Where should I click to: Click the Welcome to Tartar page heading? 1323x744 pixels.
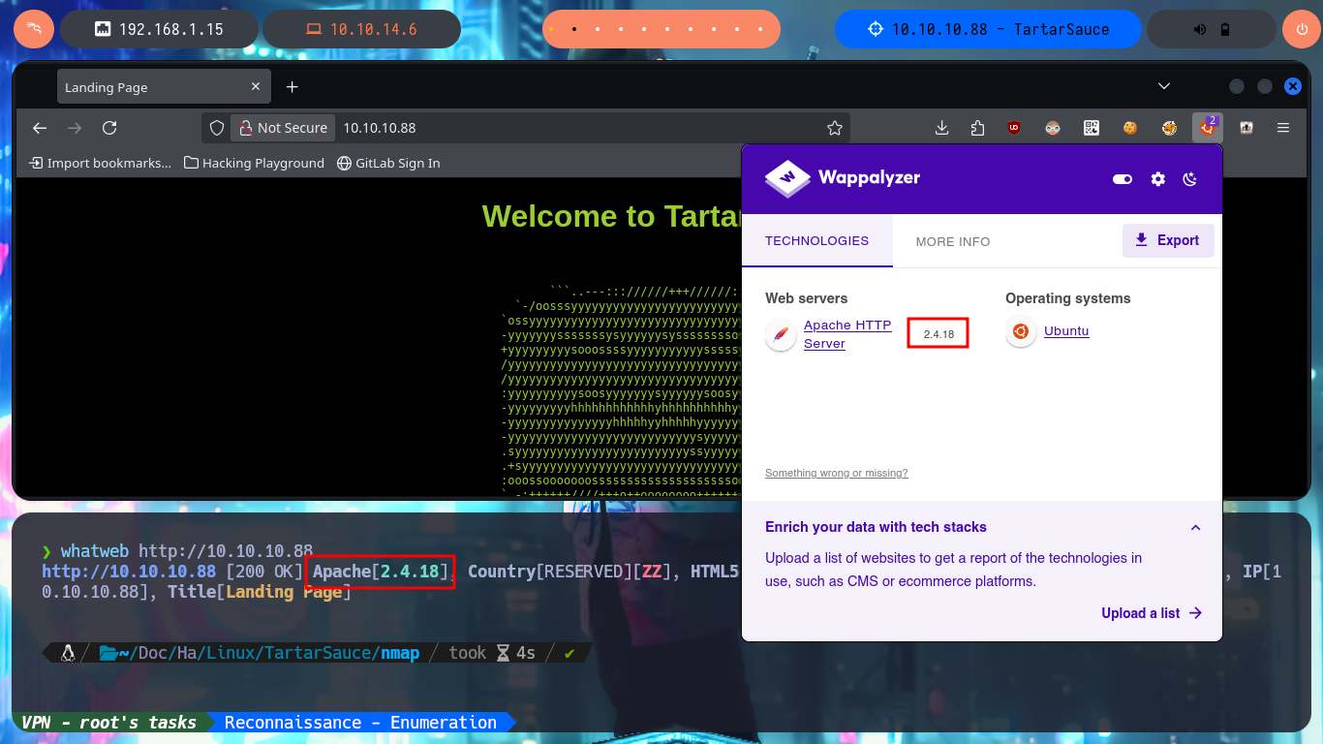click(x=611, y=216)
